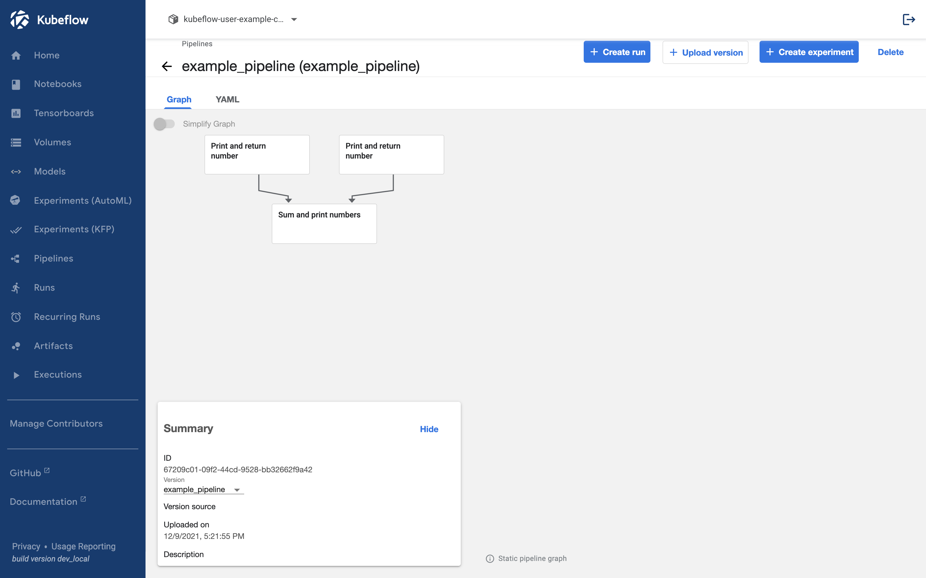The height and width of the screenshot is (578, 926).
Task: Select the Graph tab
Action: pos(179,99)
